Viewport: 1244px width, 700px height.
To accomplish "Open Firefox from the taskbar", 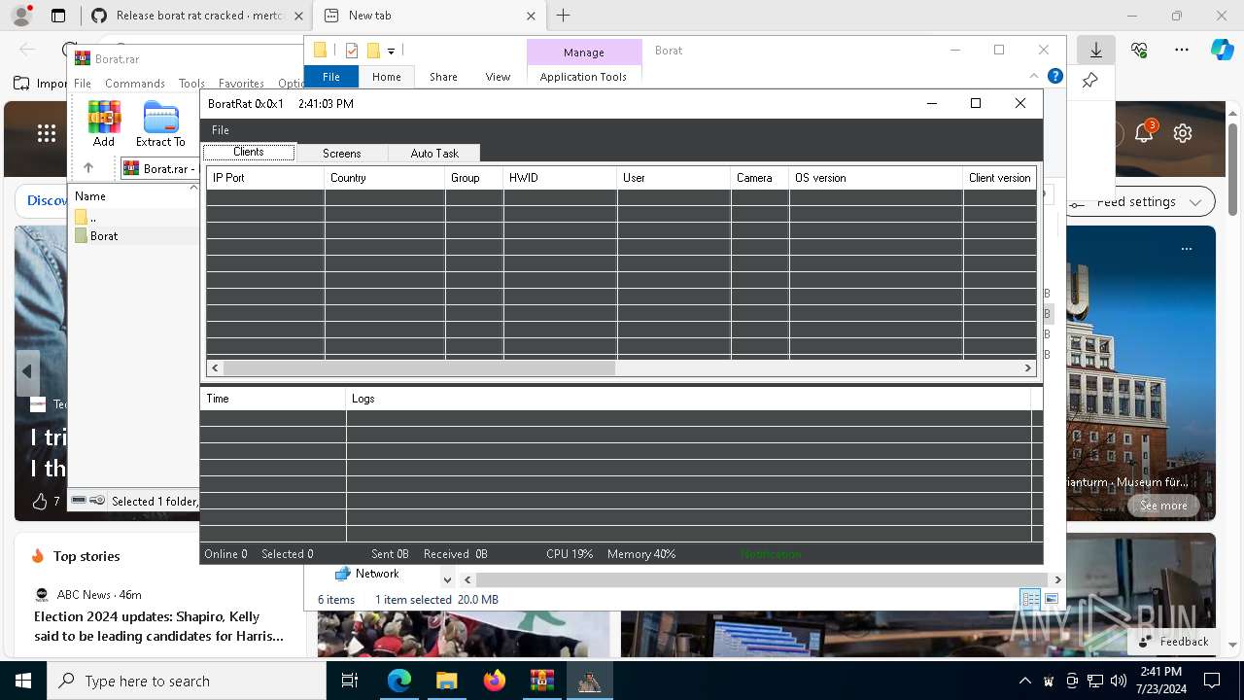I will tap(494, 681).
